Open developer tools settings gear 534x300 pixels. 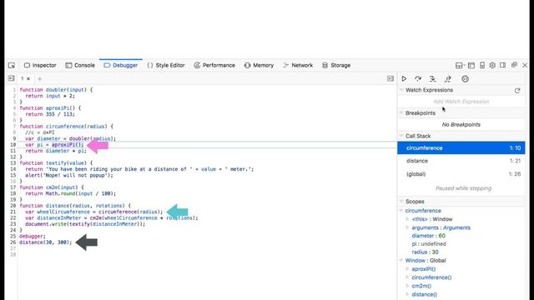tap(492, 65)
